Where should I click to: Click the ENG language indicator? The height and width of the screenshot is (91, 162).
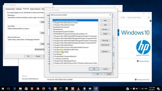[146, 89]
